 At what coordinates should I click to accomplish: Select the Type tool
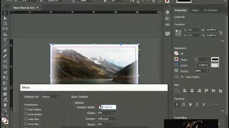click(x=5, y=40)
